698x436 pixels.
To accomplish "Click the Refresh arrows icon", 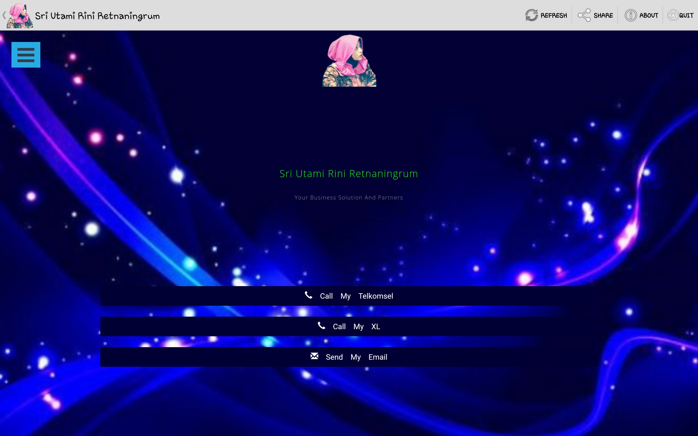I will (x=531, y=15).
